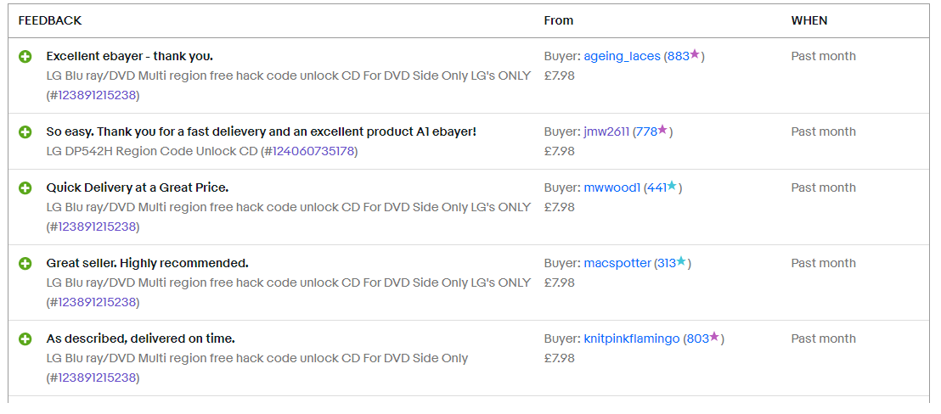The image size is (941, 414).
Task: Open buyer profile jmw2611
Action: coord(606,131)
